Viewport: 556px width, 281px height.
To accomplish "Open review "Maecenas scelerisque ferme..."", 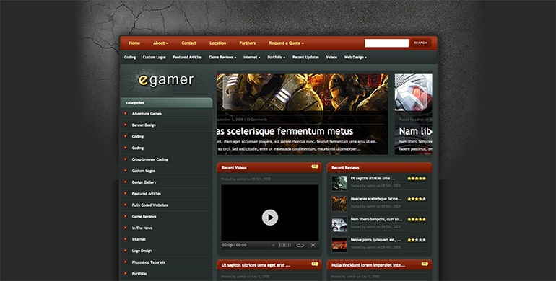I will point(376,199).
